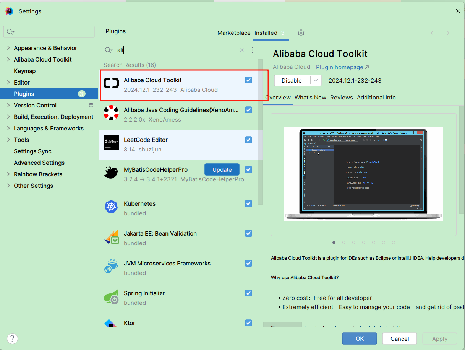Click the MyBatisCodeHelperPro bird icon

pos(111,173)
